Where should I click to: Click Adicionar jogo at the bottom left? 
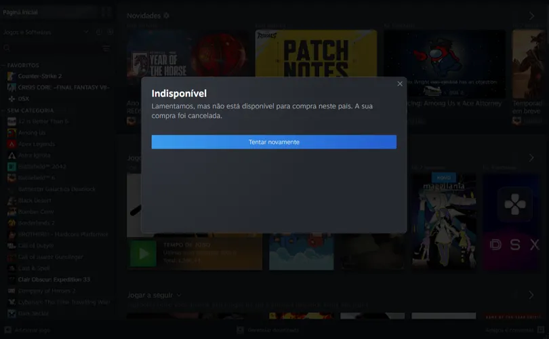coord(27,330)
